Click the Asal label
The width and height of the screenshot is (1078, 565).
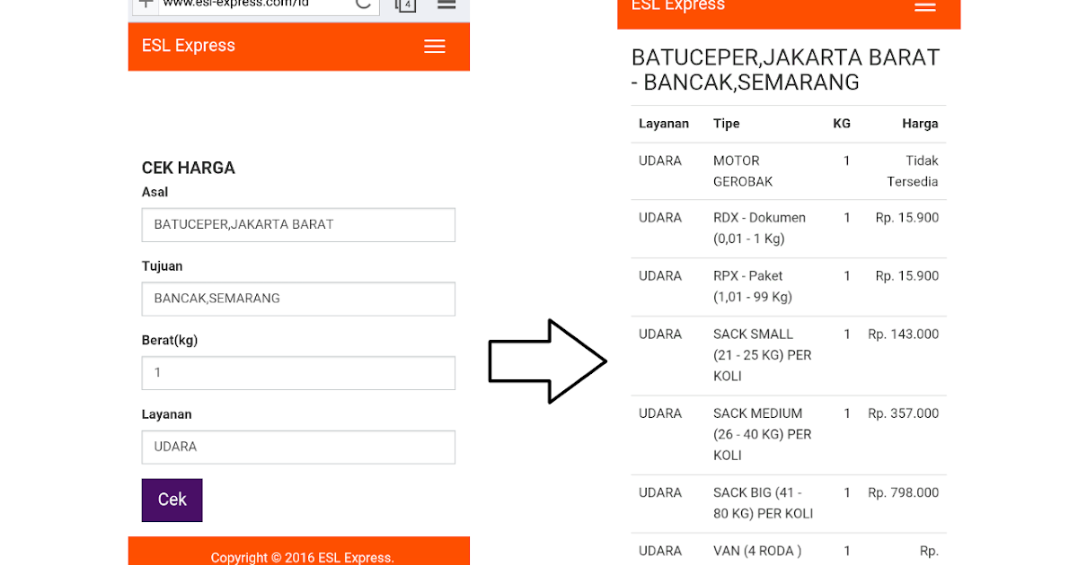pos(155,192)
